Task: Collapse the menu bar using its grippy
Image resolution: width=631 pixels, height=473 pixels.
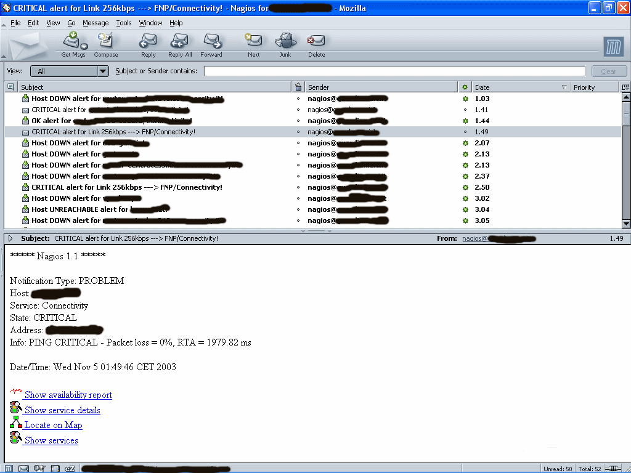Action: (x=4, y=24)
